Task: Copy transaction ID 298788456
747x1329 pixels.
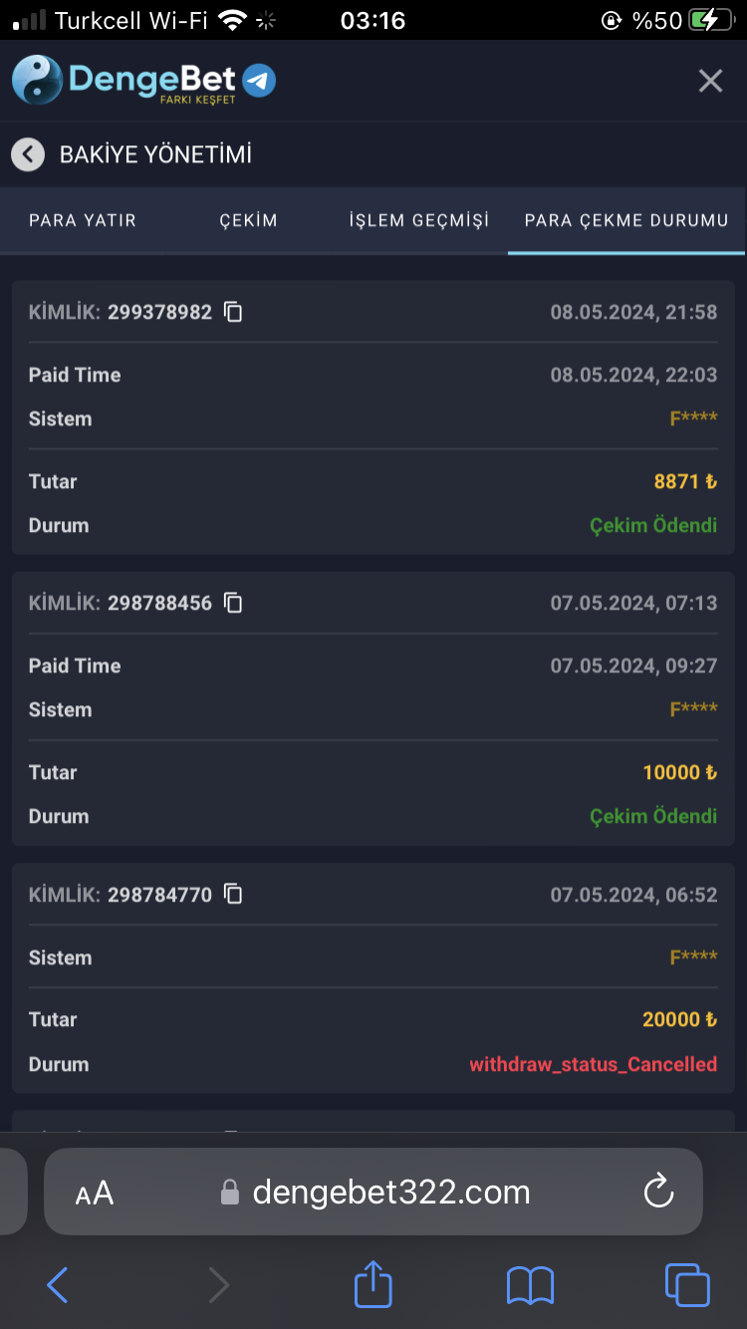Action: [233, 603]
